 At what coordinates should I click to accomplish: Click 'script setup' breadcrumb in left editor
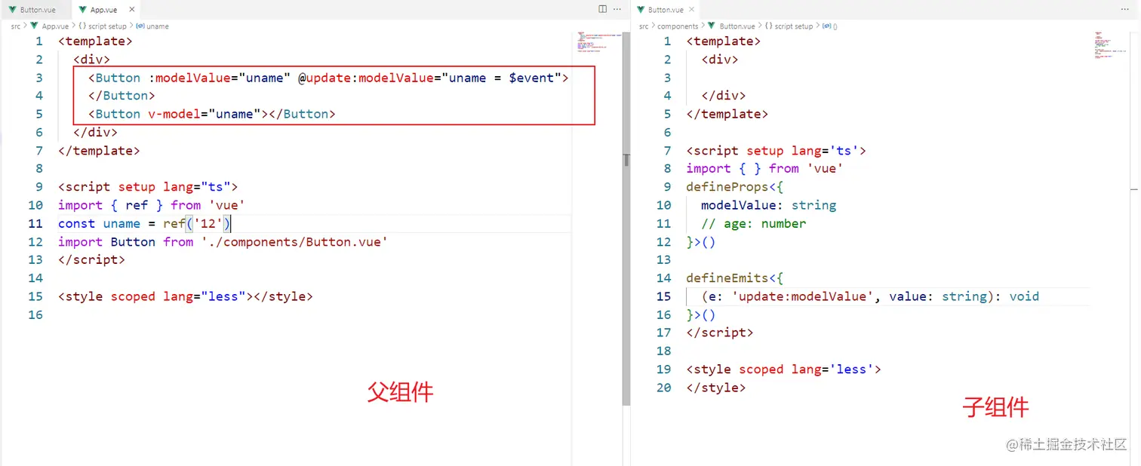point(108,26)
